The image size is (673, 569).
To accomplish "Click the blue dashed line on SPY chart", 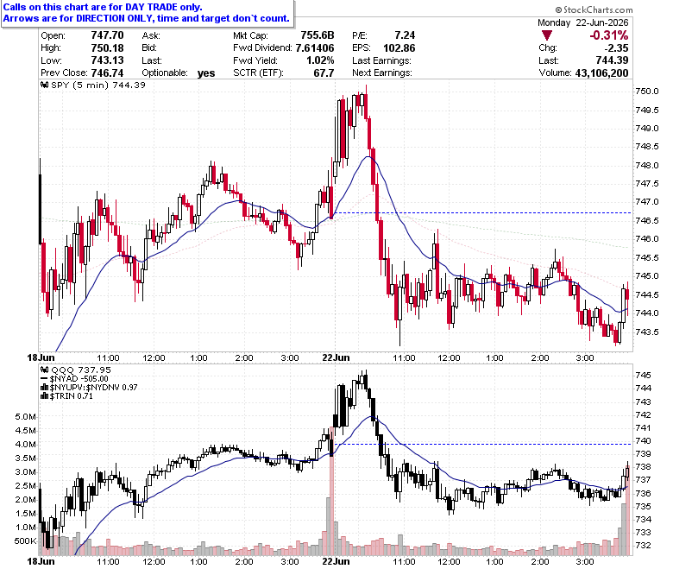I will click(x=481, y=212).
